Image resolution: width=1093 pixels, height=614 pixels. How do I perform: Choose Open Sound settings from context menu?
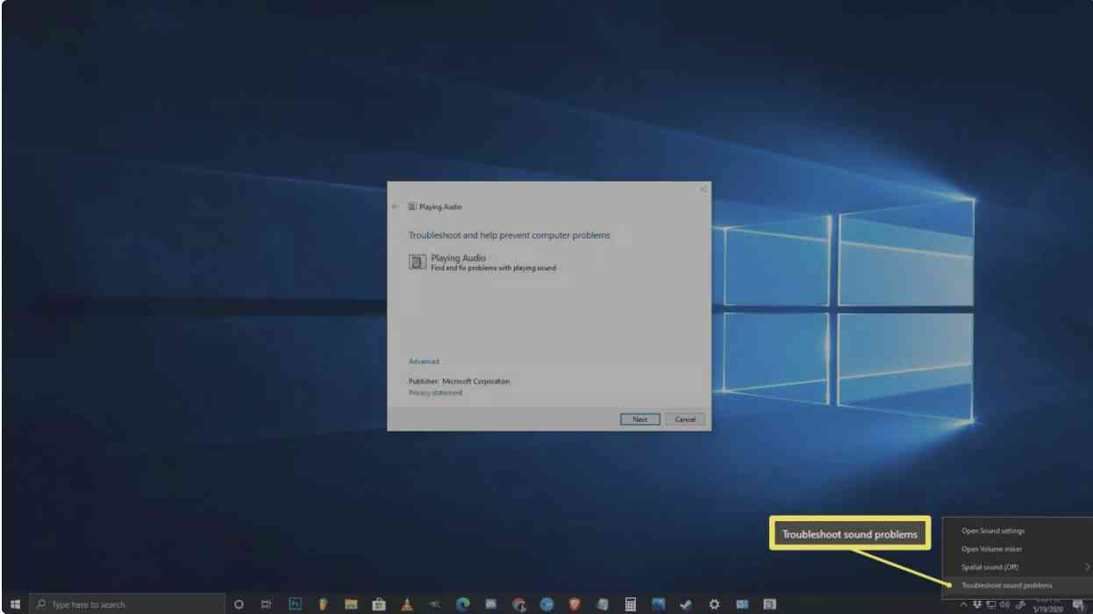(992, 531)
